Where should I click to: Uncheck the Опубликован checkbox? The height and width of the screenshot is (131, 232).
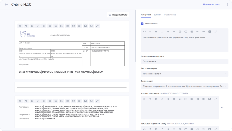[142, 24]
